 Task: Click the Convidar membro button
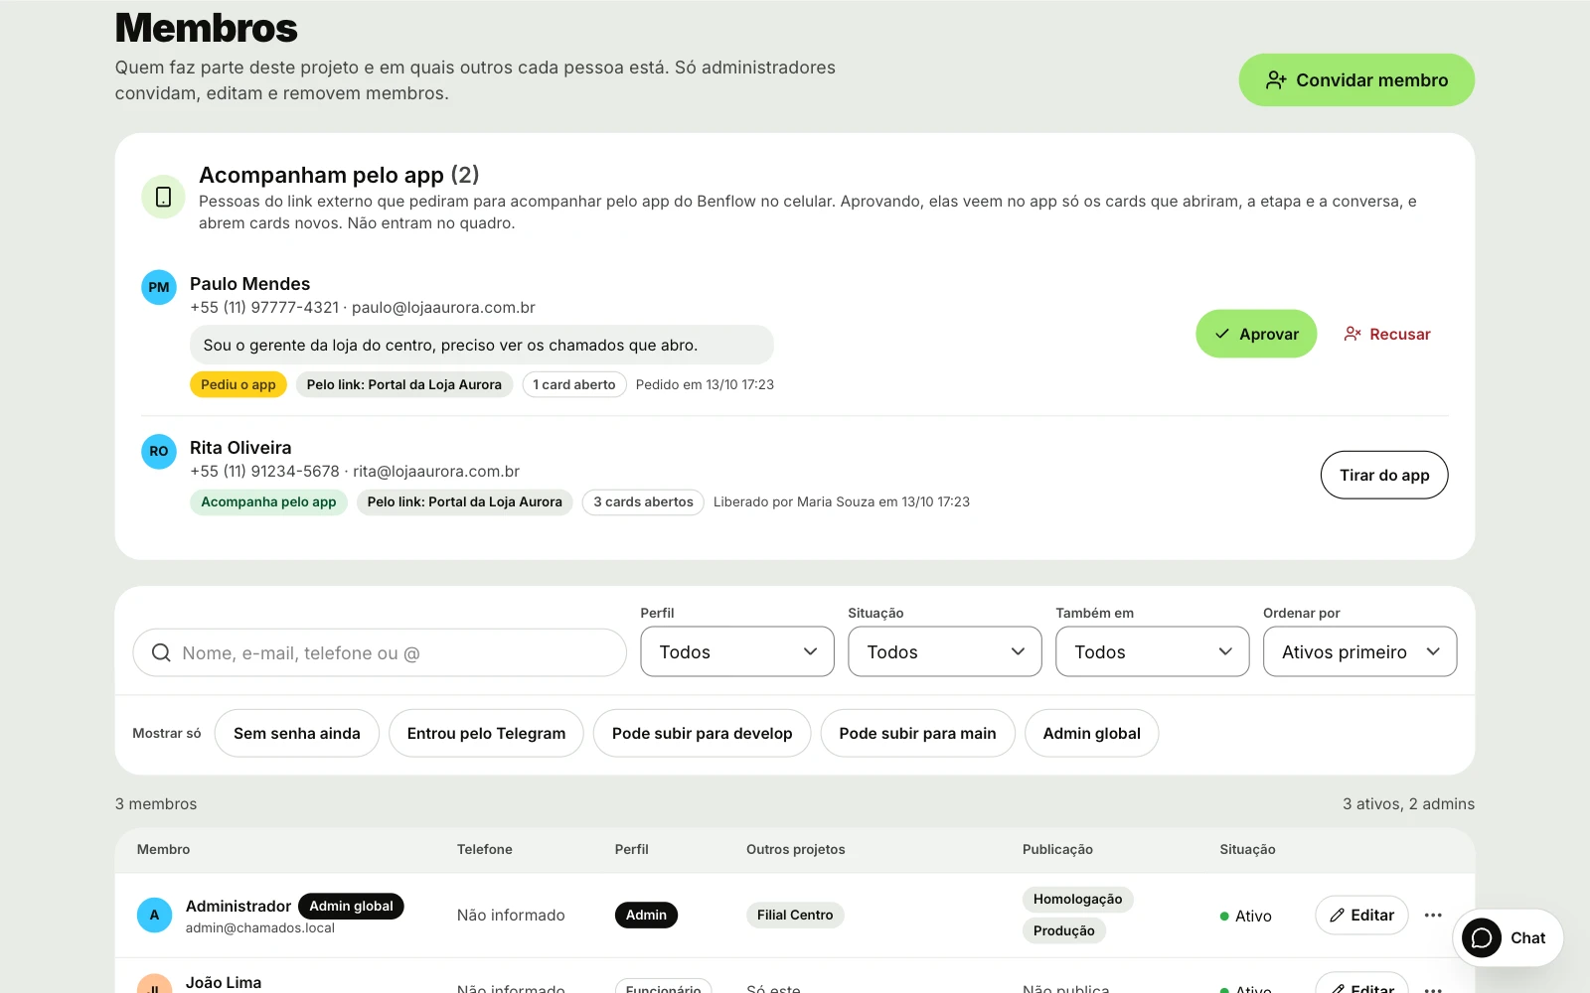1356,79
